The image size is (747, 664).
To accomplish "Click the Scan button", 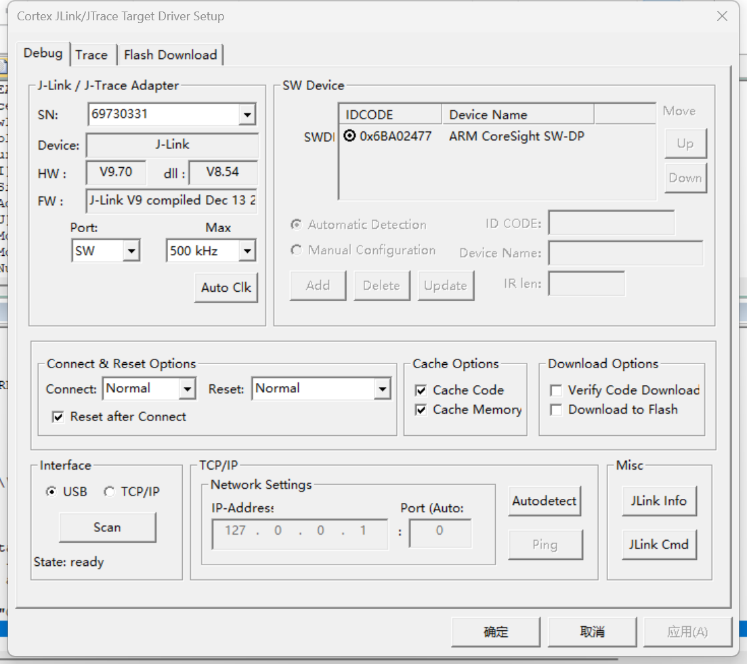I will click(107, 527).
